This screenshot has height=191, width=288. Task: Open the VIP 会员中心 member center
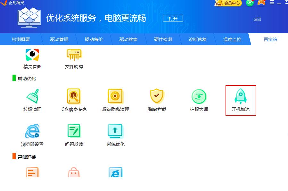(x=228, y=3)
